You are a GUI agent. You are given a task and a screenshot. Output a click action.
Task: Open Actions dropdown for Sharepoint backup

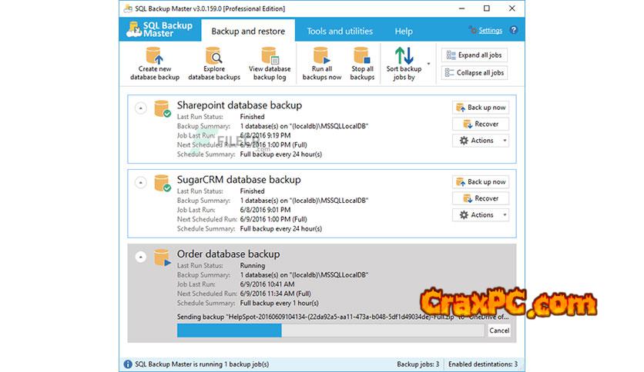[x=481, y=141]
